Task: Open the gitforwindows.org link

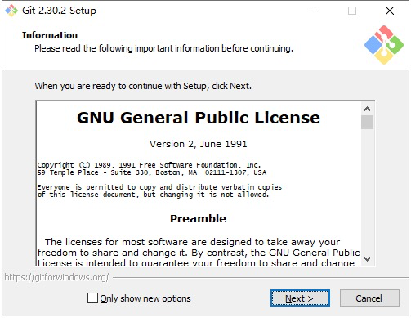Action: pyautogui.click(x=56, y=277)
